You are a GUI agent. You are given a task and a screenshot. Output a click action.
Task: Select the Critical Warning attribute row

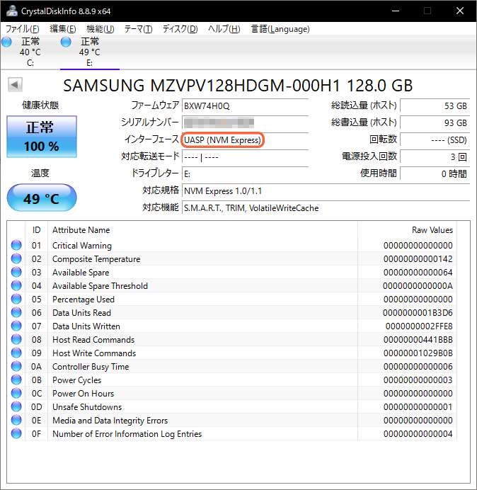coord(232,245)
